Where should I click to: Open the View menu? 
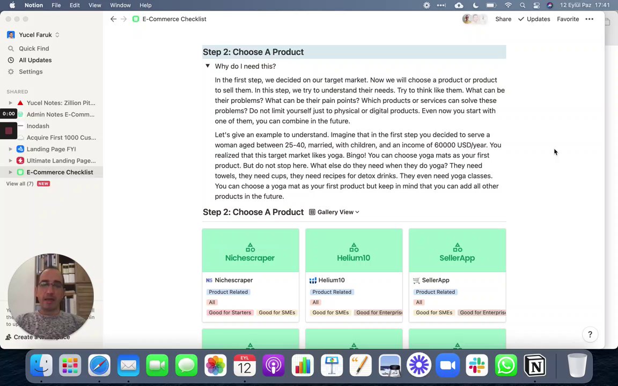click(x=94, y=5)
